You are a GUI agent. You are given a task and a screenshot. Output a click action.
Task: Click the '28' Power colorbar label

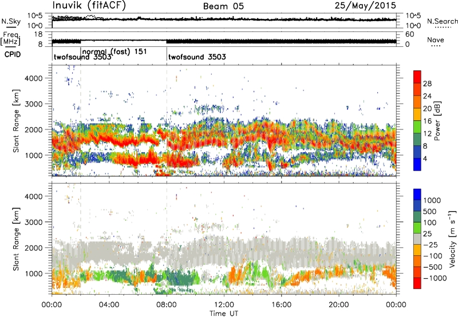pos(427,84)
